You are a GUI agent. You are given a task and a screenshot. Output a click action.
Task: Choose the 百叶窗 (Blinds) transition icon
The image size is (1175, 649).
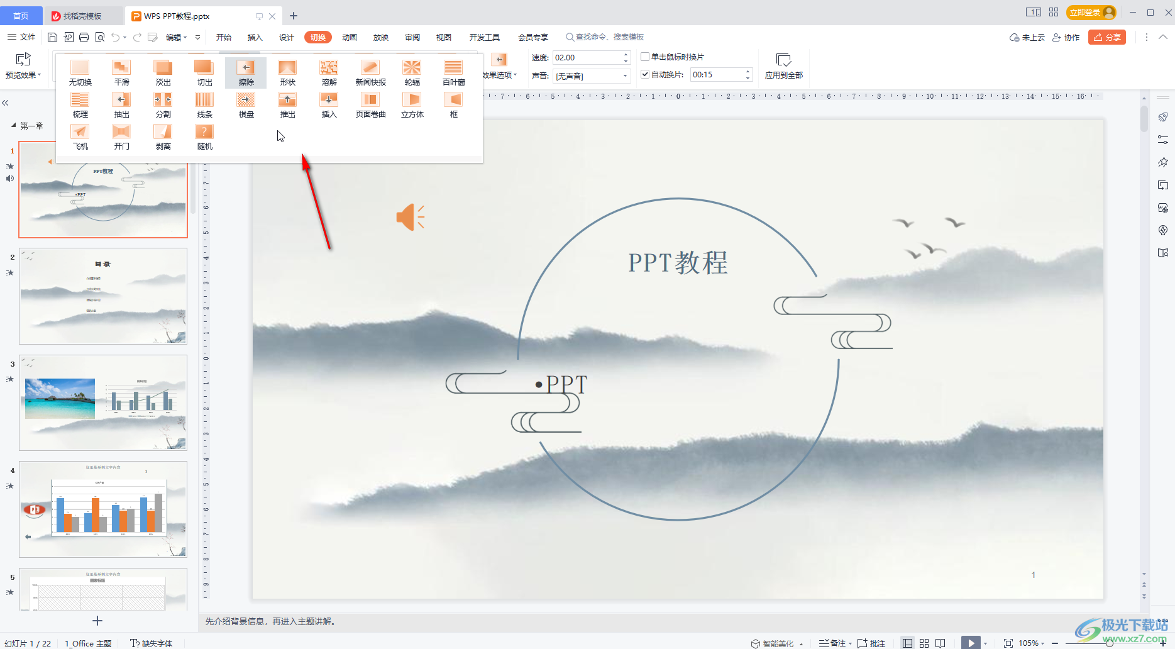(453, 72)
